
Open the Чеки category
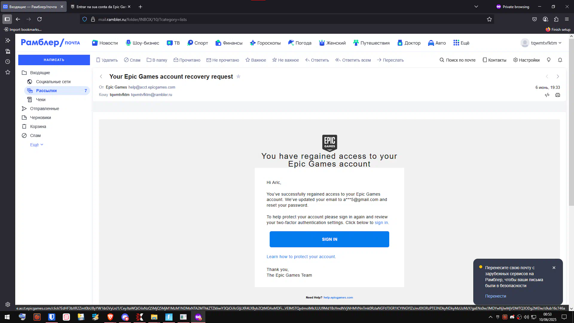[x=40, y=100]
